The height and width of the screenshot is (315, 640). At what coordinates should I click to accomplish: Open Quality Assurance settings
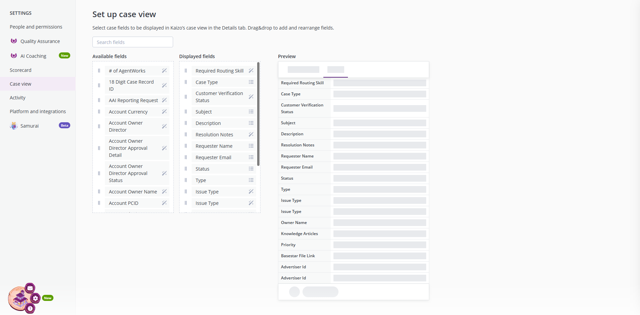[40, 41]
